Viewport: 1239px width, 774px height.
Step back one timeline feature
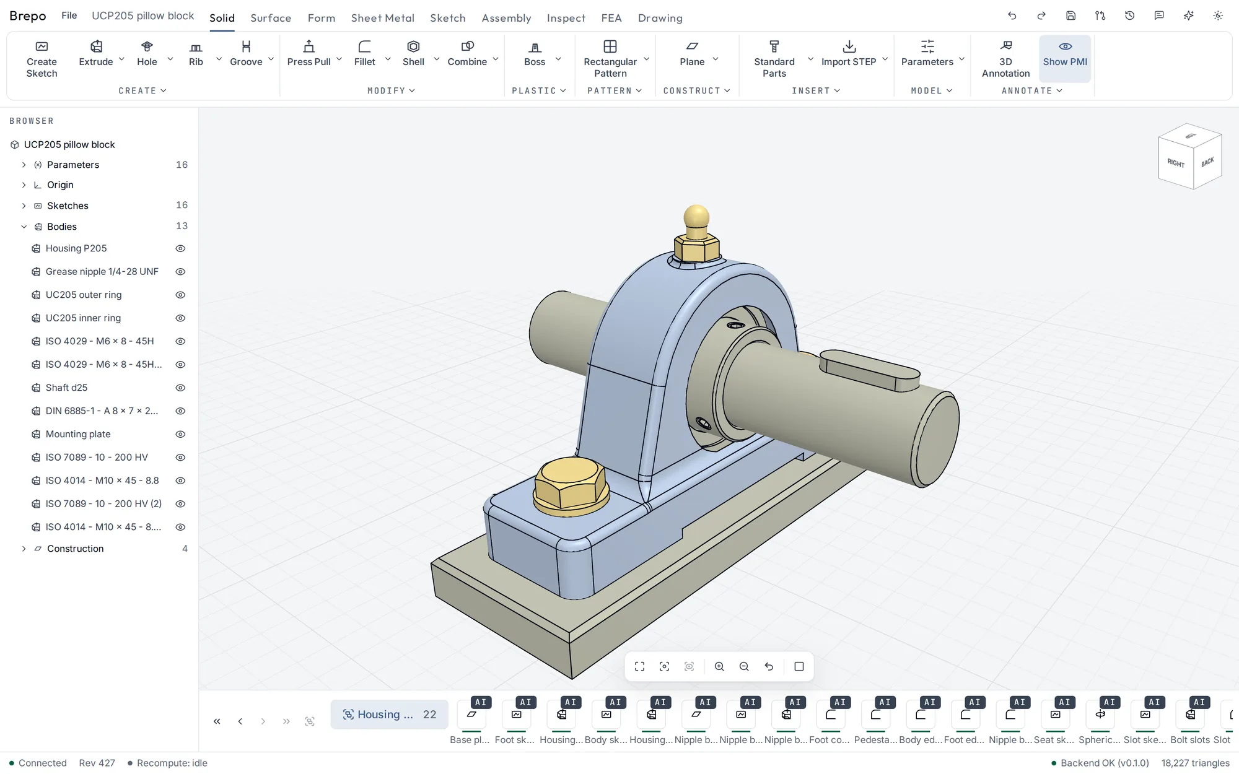pyautogui.click(x=240, y=721)
